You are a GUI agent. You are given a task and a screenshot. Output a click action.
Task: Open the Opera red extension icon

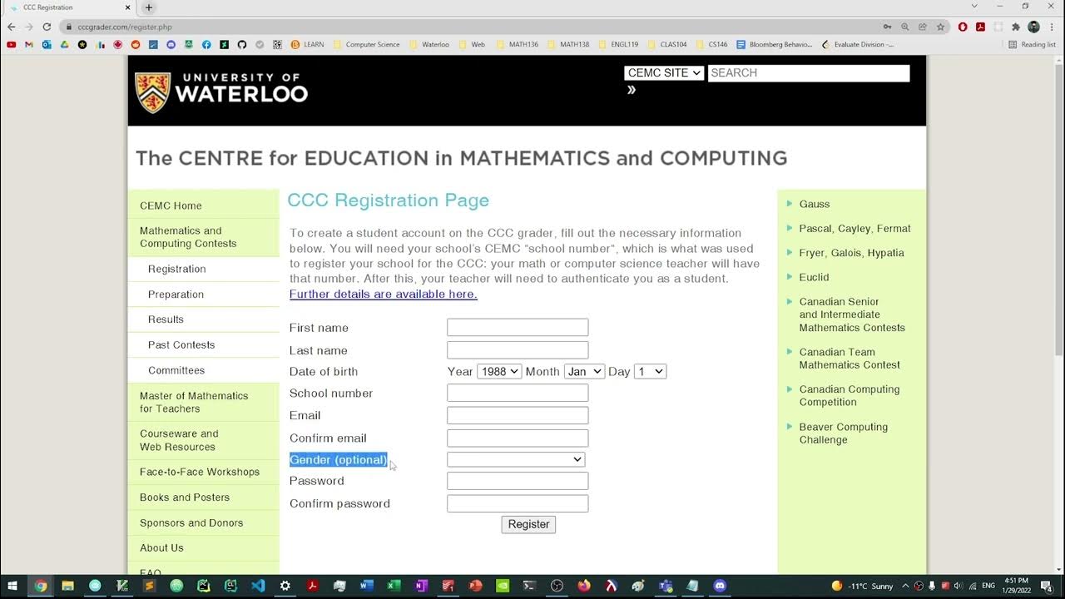click(963, 27)
